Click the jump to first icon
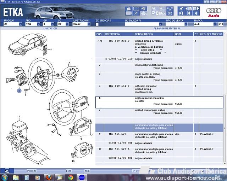The image size is (227, 181). 188,13
